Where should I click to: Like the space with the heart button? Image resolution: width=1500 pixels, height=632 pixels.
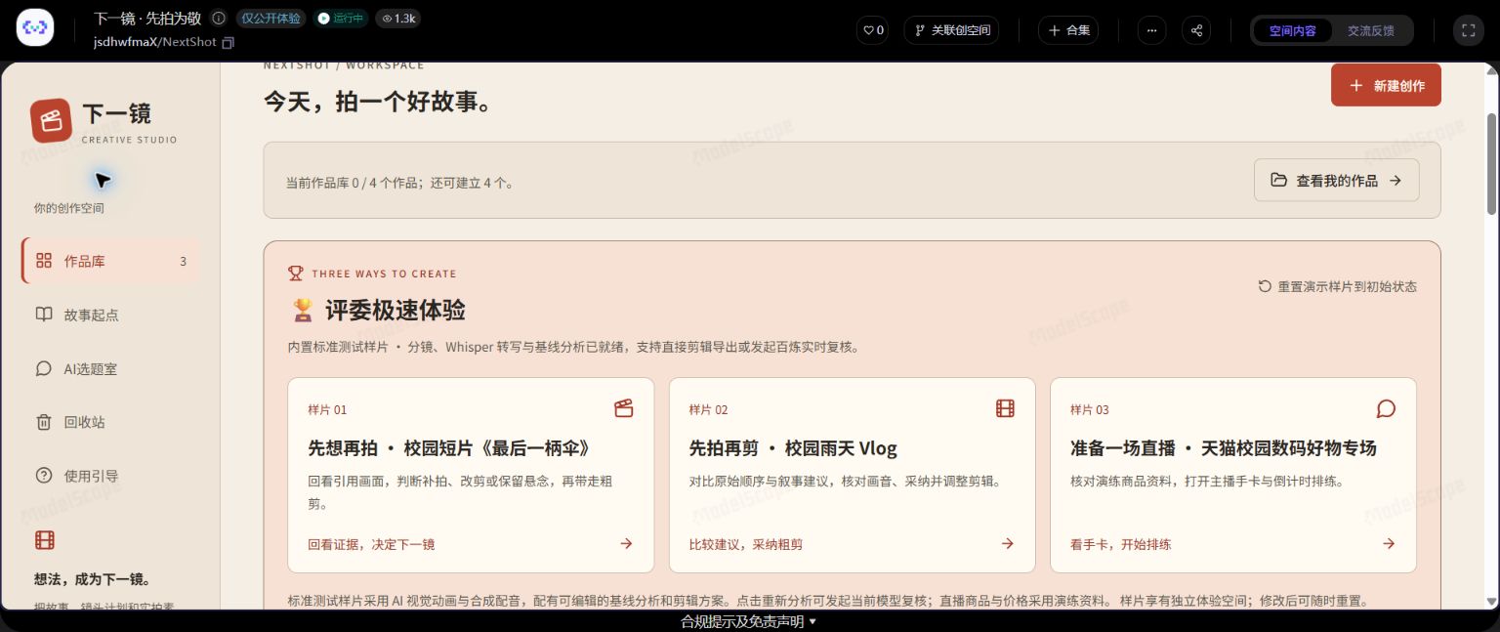pyautogui.click(x=872, y=30)
